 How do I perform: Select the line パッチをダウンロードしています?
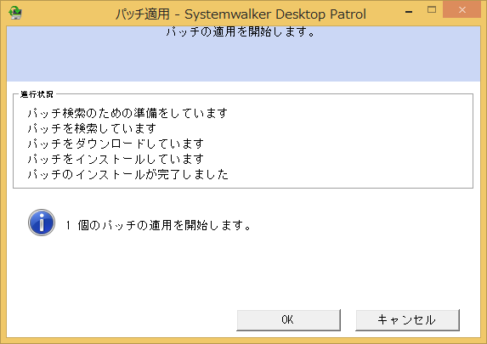116,144
